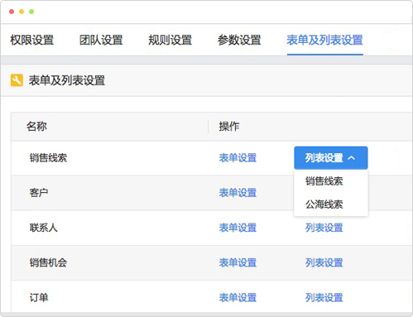
Task: Select 销售线索 in dropdown menu
Action: pos(324,181)
